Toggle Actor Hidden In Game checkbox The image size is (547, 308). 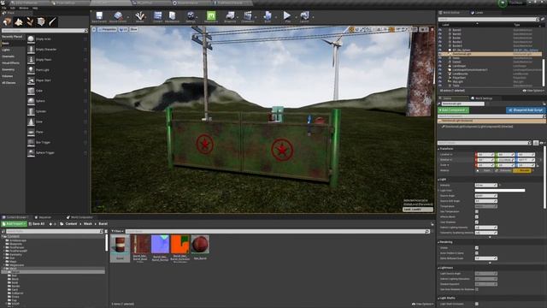point(477,253)
